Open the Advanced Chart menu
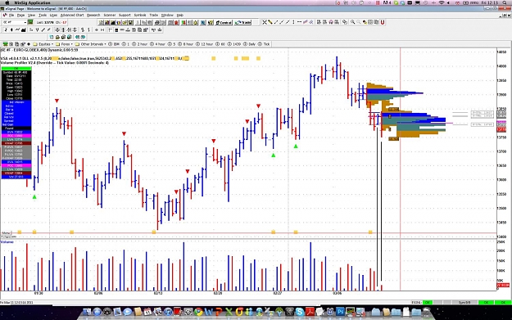Viewport: 512px width, 320px height. pos(72,15)
